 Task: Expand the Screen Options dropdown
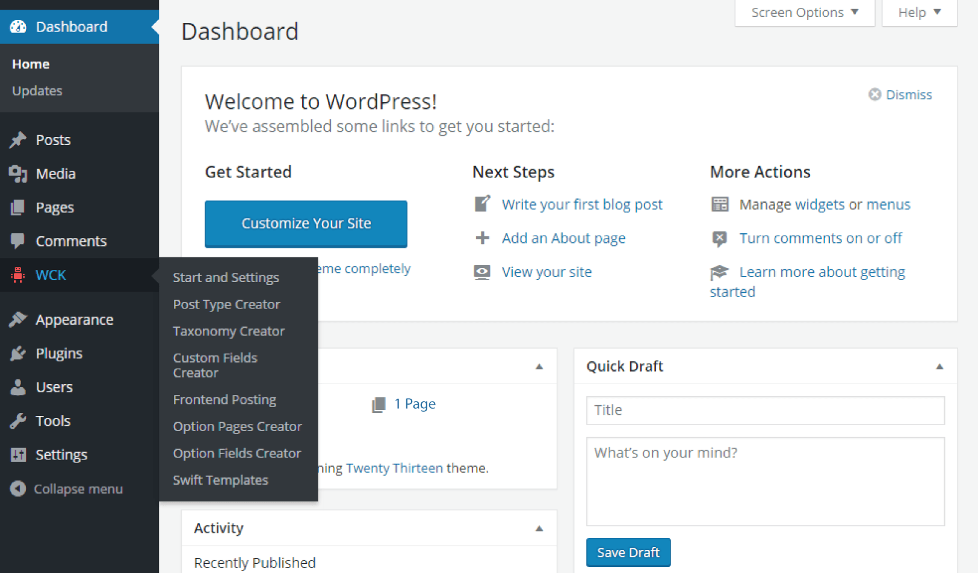pyautogui.click(x=805, y=13)
